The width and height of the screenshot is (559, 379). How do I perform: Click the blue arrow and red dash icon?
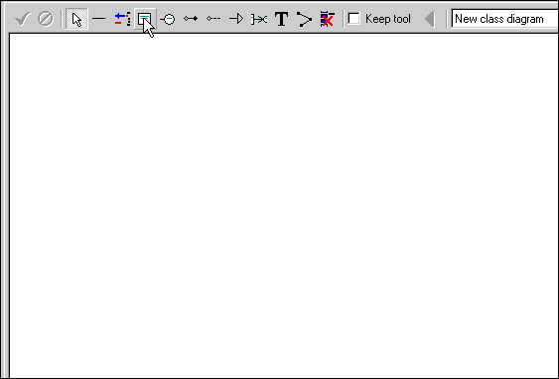pos(122,19)
